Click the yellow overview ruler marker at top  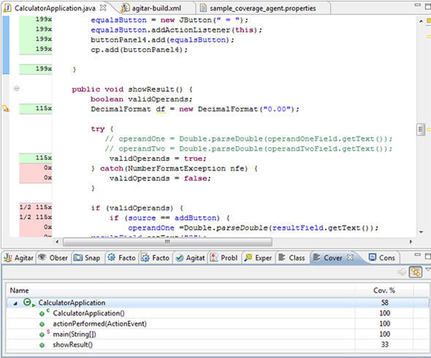(x=429, y=20)
